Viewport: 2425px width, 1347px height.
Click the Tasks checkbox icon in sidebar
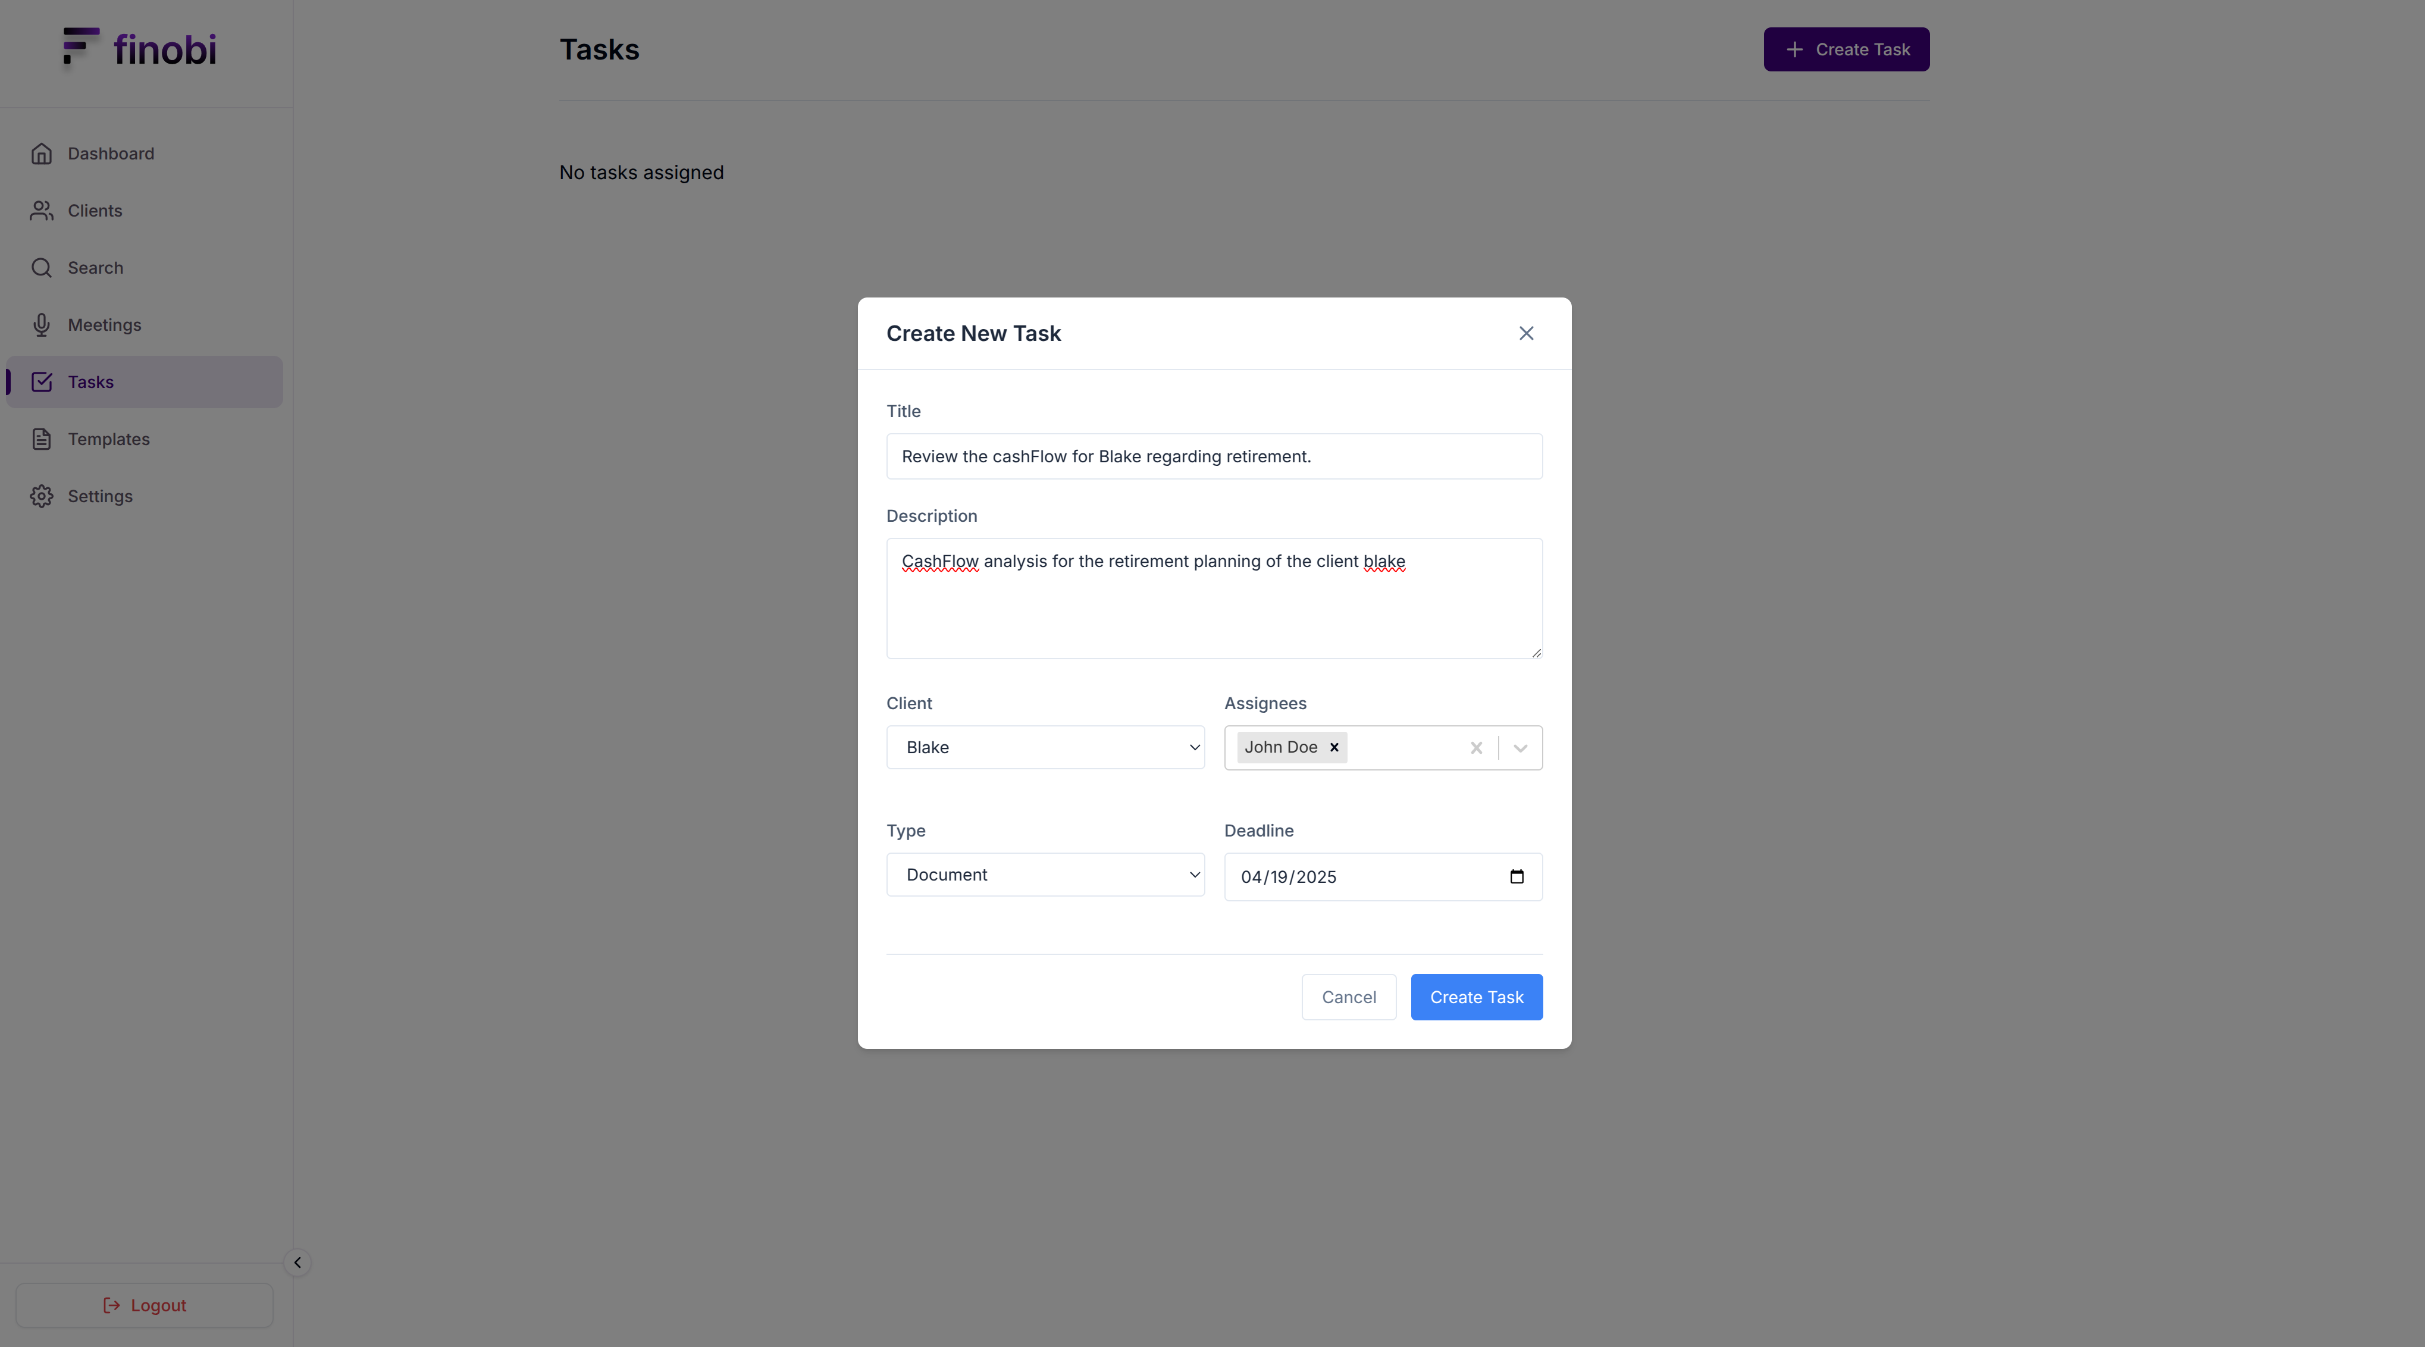pos(42,382)
